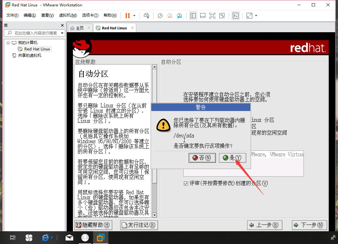Close the 主页 tab
Screen dimensions: 338x244
click(89, 28)
